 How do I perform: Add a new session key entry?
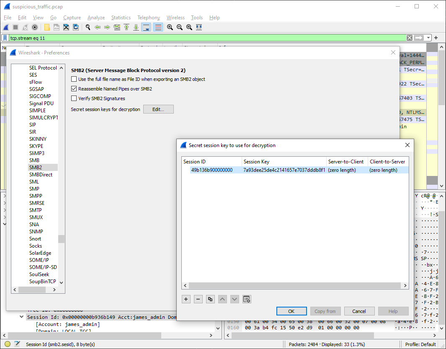(186, 299)
